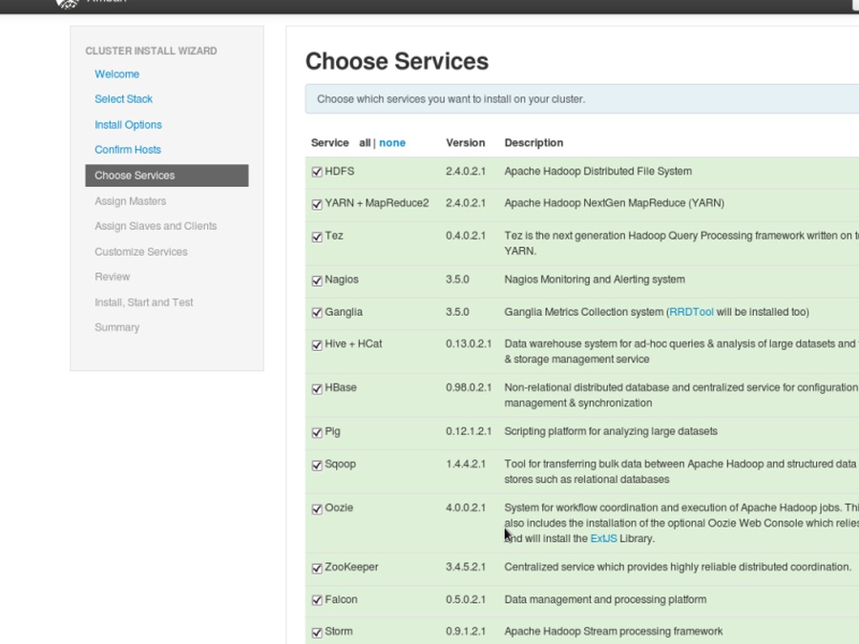The width and height of the screenshot is (859, 644).
Task: Click the 'Choose which services' info banner
Action: click(x=582, y=99)
